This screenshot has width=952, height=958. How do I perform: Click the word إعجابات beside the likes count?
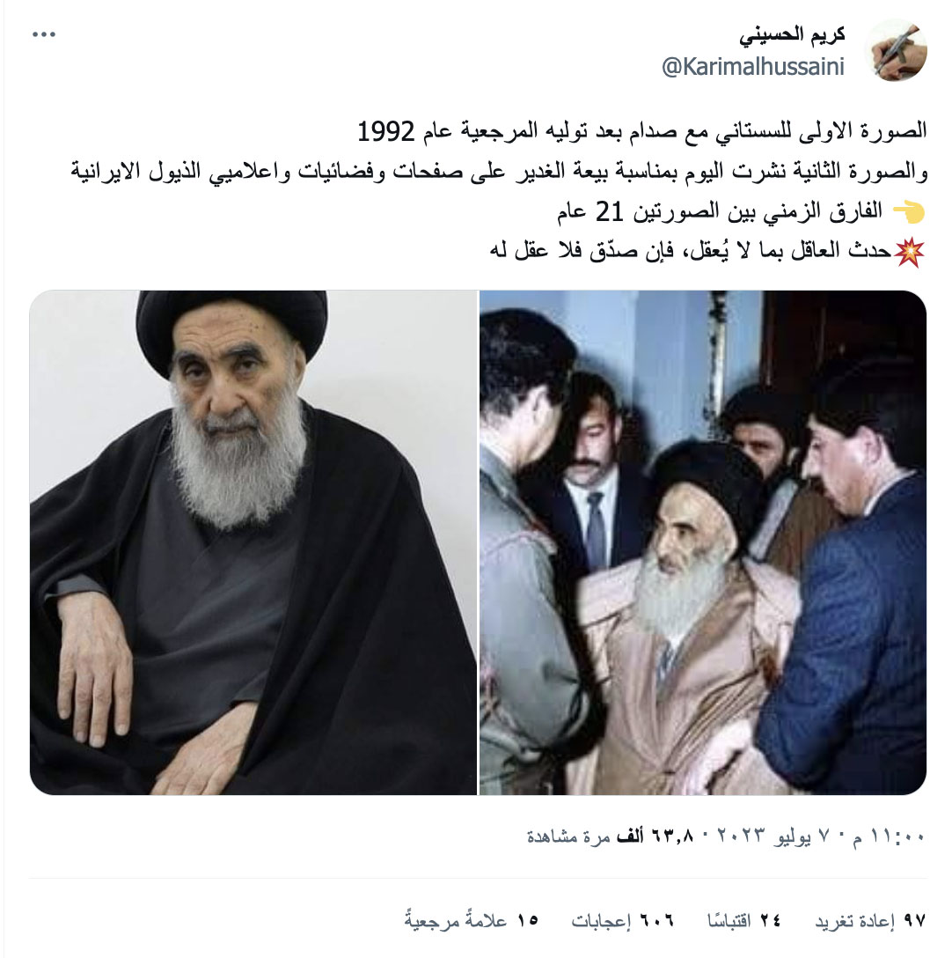[600, 921]
